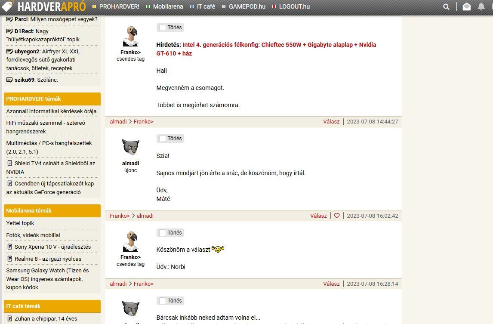The height and width of the screenshot is (324, 493).
Task: Open Yettel topik link
Action: 20,223
